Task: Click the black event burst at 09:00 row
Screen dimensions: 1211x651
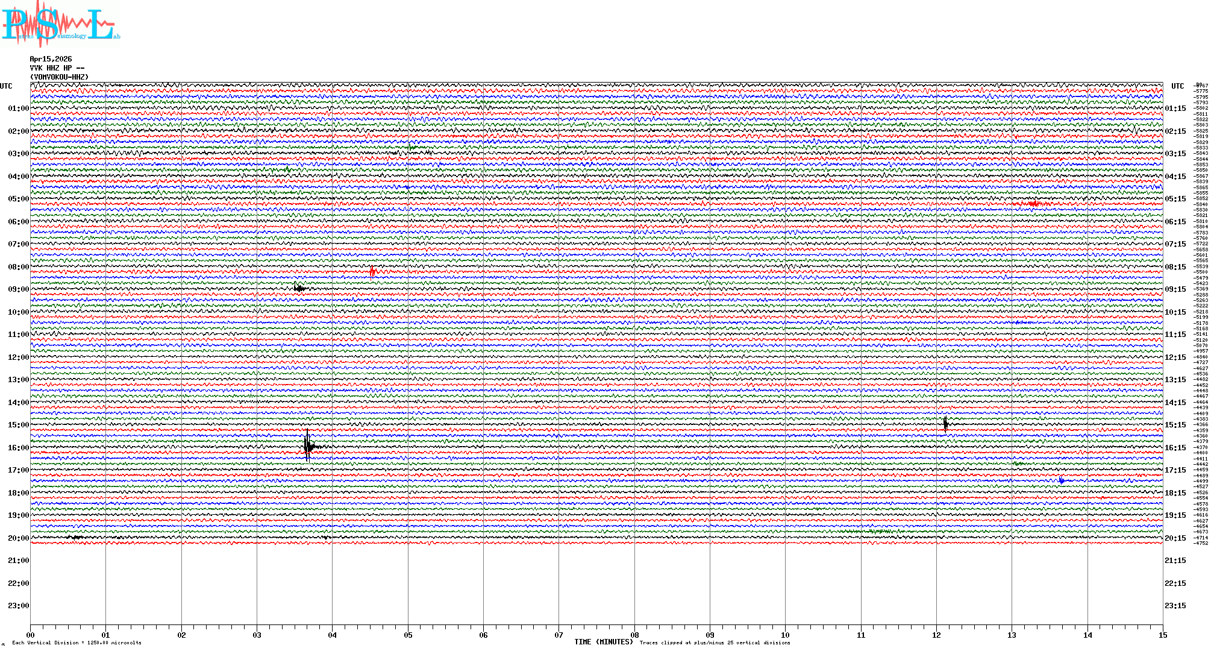Action: pos(298,288)
